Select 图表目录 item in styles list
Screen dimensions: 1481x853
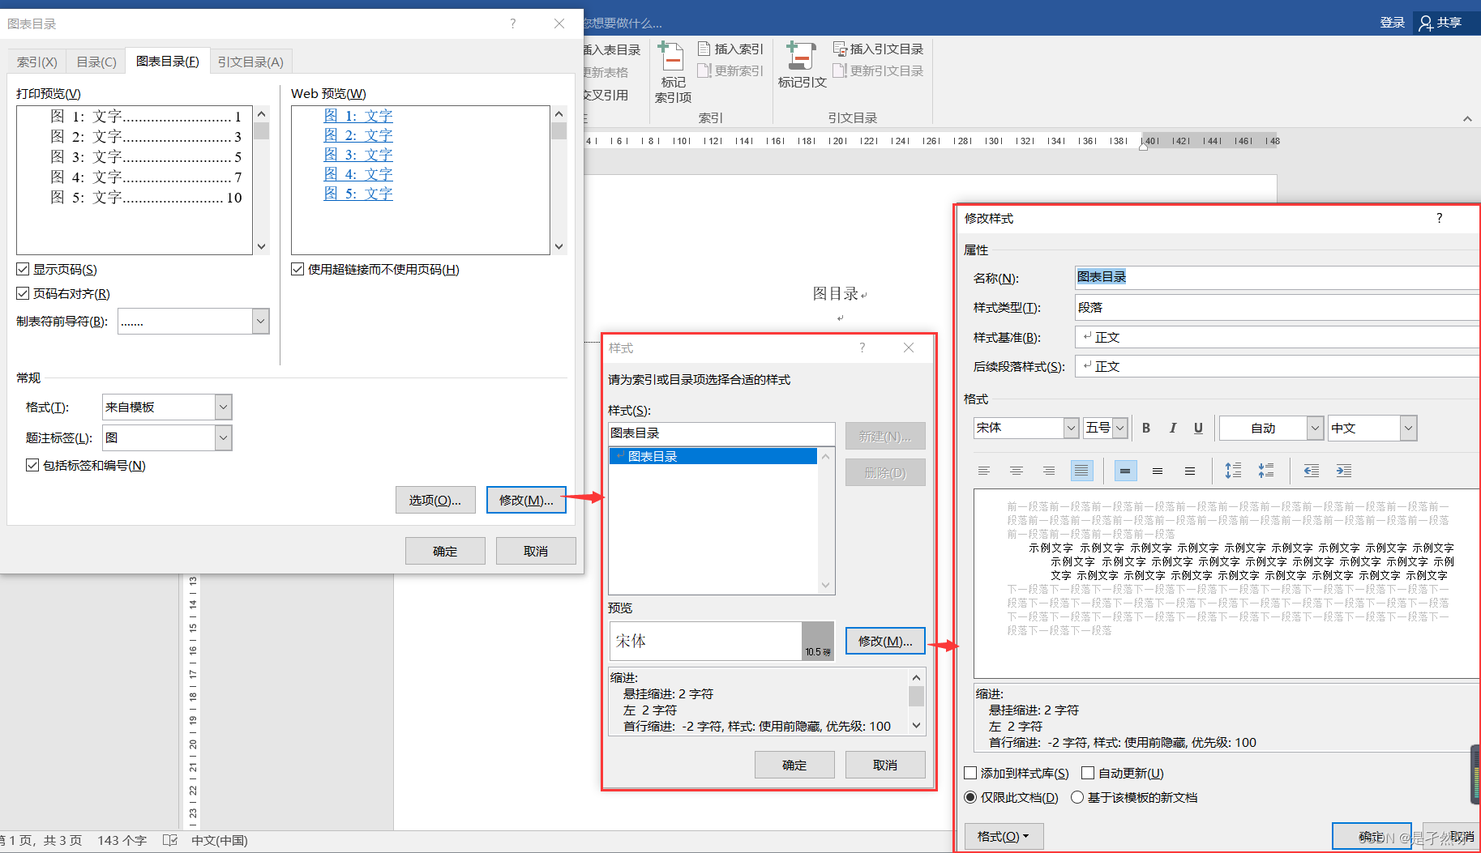click(x=713, y=456)
